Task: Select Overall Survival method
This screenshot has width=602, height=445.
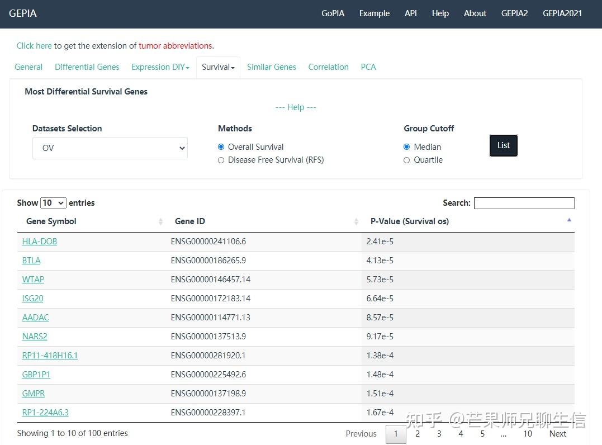Action: (x=221, y=147)
